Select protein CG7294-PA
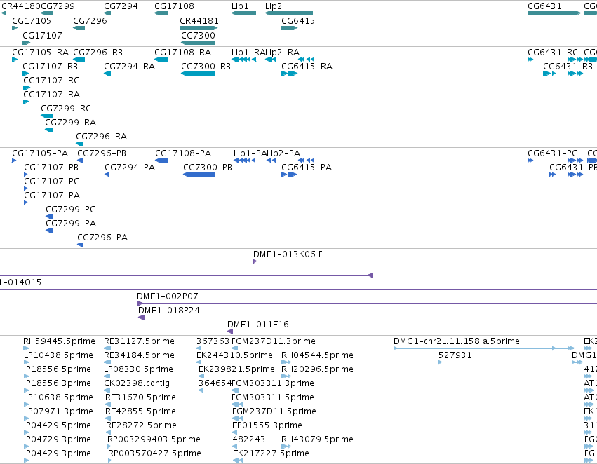 click(107, 175)
